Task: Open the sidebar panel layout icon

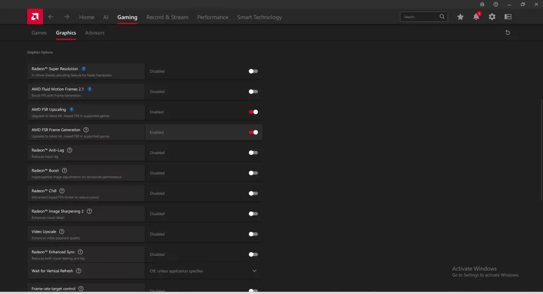Action: 508,16
